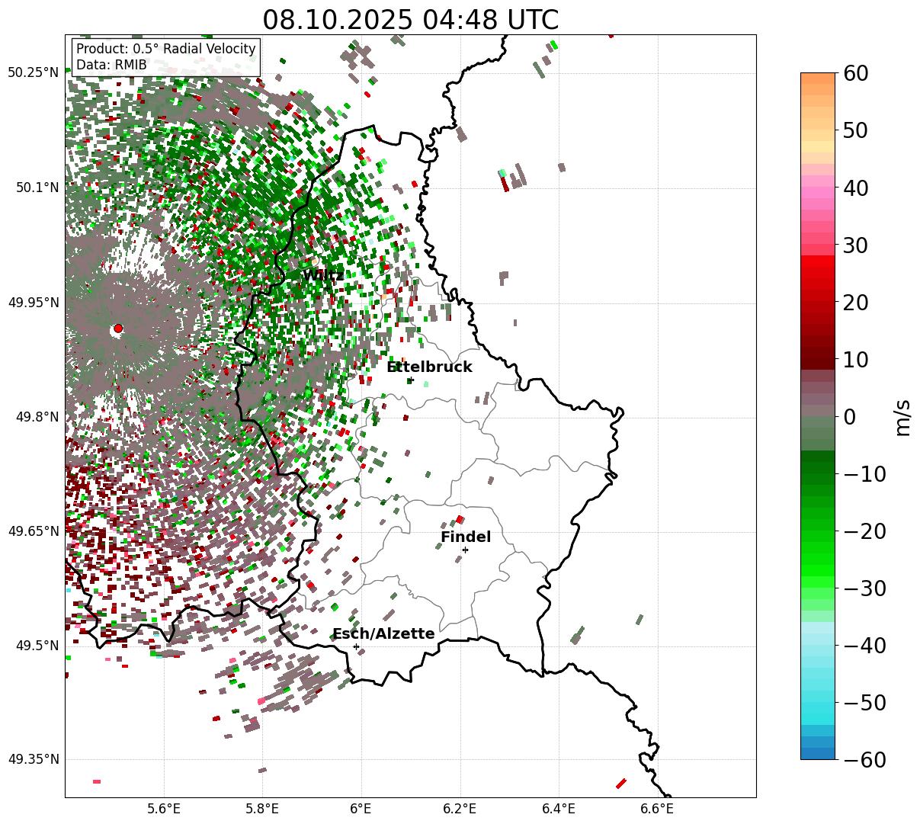Click the colorbar label −30
Image resolution: width=920 pixels, height=824 pixels.
[864, 588]
